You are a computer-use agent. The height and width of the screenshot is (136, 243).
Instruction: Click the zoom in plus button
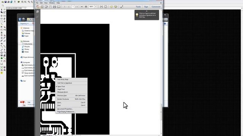[86, 7]
